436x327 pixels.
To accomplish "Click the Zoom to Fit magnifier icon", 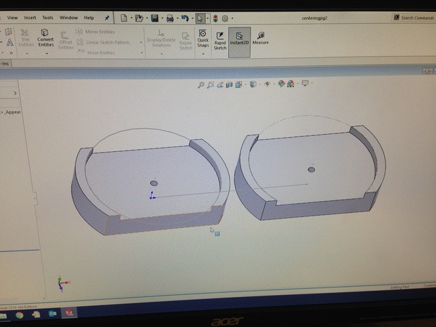I will [x=201, y=84].
